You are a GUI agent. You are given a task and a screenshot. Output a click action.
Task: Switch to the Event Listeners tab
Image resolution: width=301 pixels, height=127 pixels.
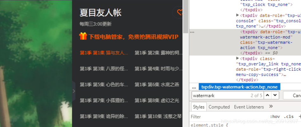tap(249, 107)
